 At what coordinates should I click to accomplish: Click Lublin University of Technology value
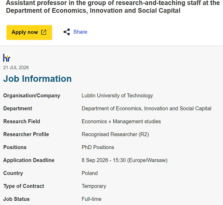pos(117,96)
